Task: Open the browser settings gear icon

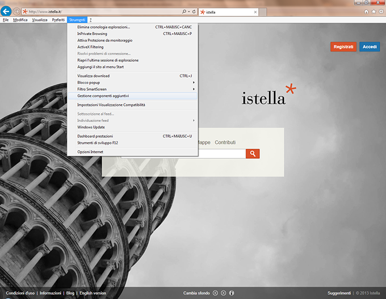Action: [x=381, y=11]
